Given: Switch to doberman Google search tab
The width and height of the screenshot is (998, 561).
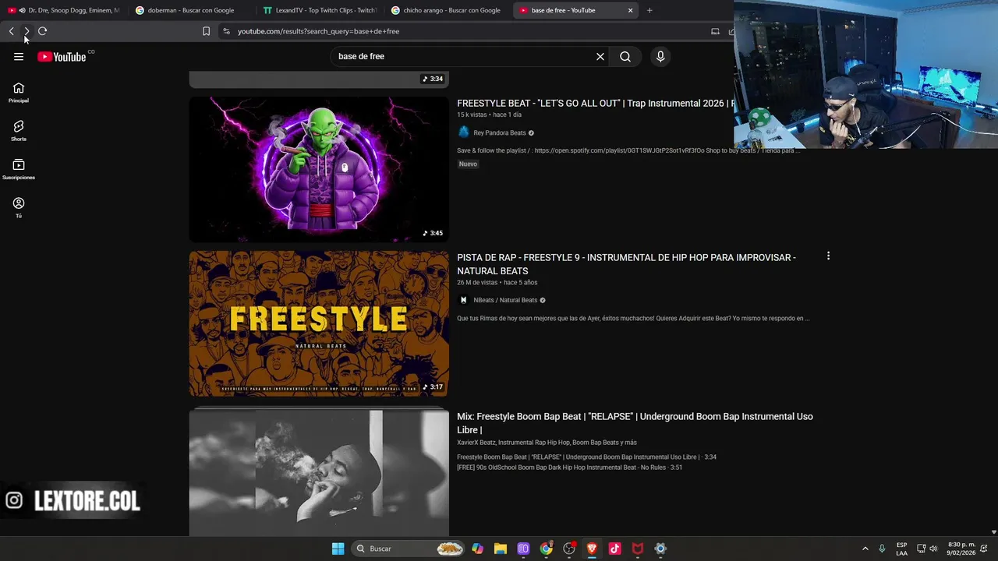Looking at the screenshot, I should click(x=191, y=10).
